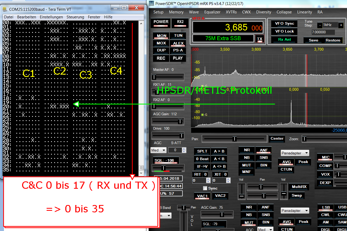Toggle the MOX transmit button
Viewport: 347px width, 231px height.
click(161, 43)
